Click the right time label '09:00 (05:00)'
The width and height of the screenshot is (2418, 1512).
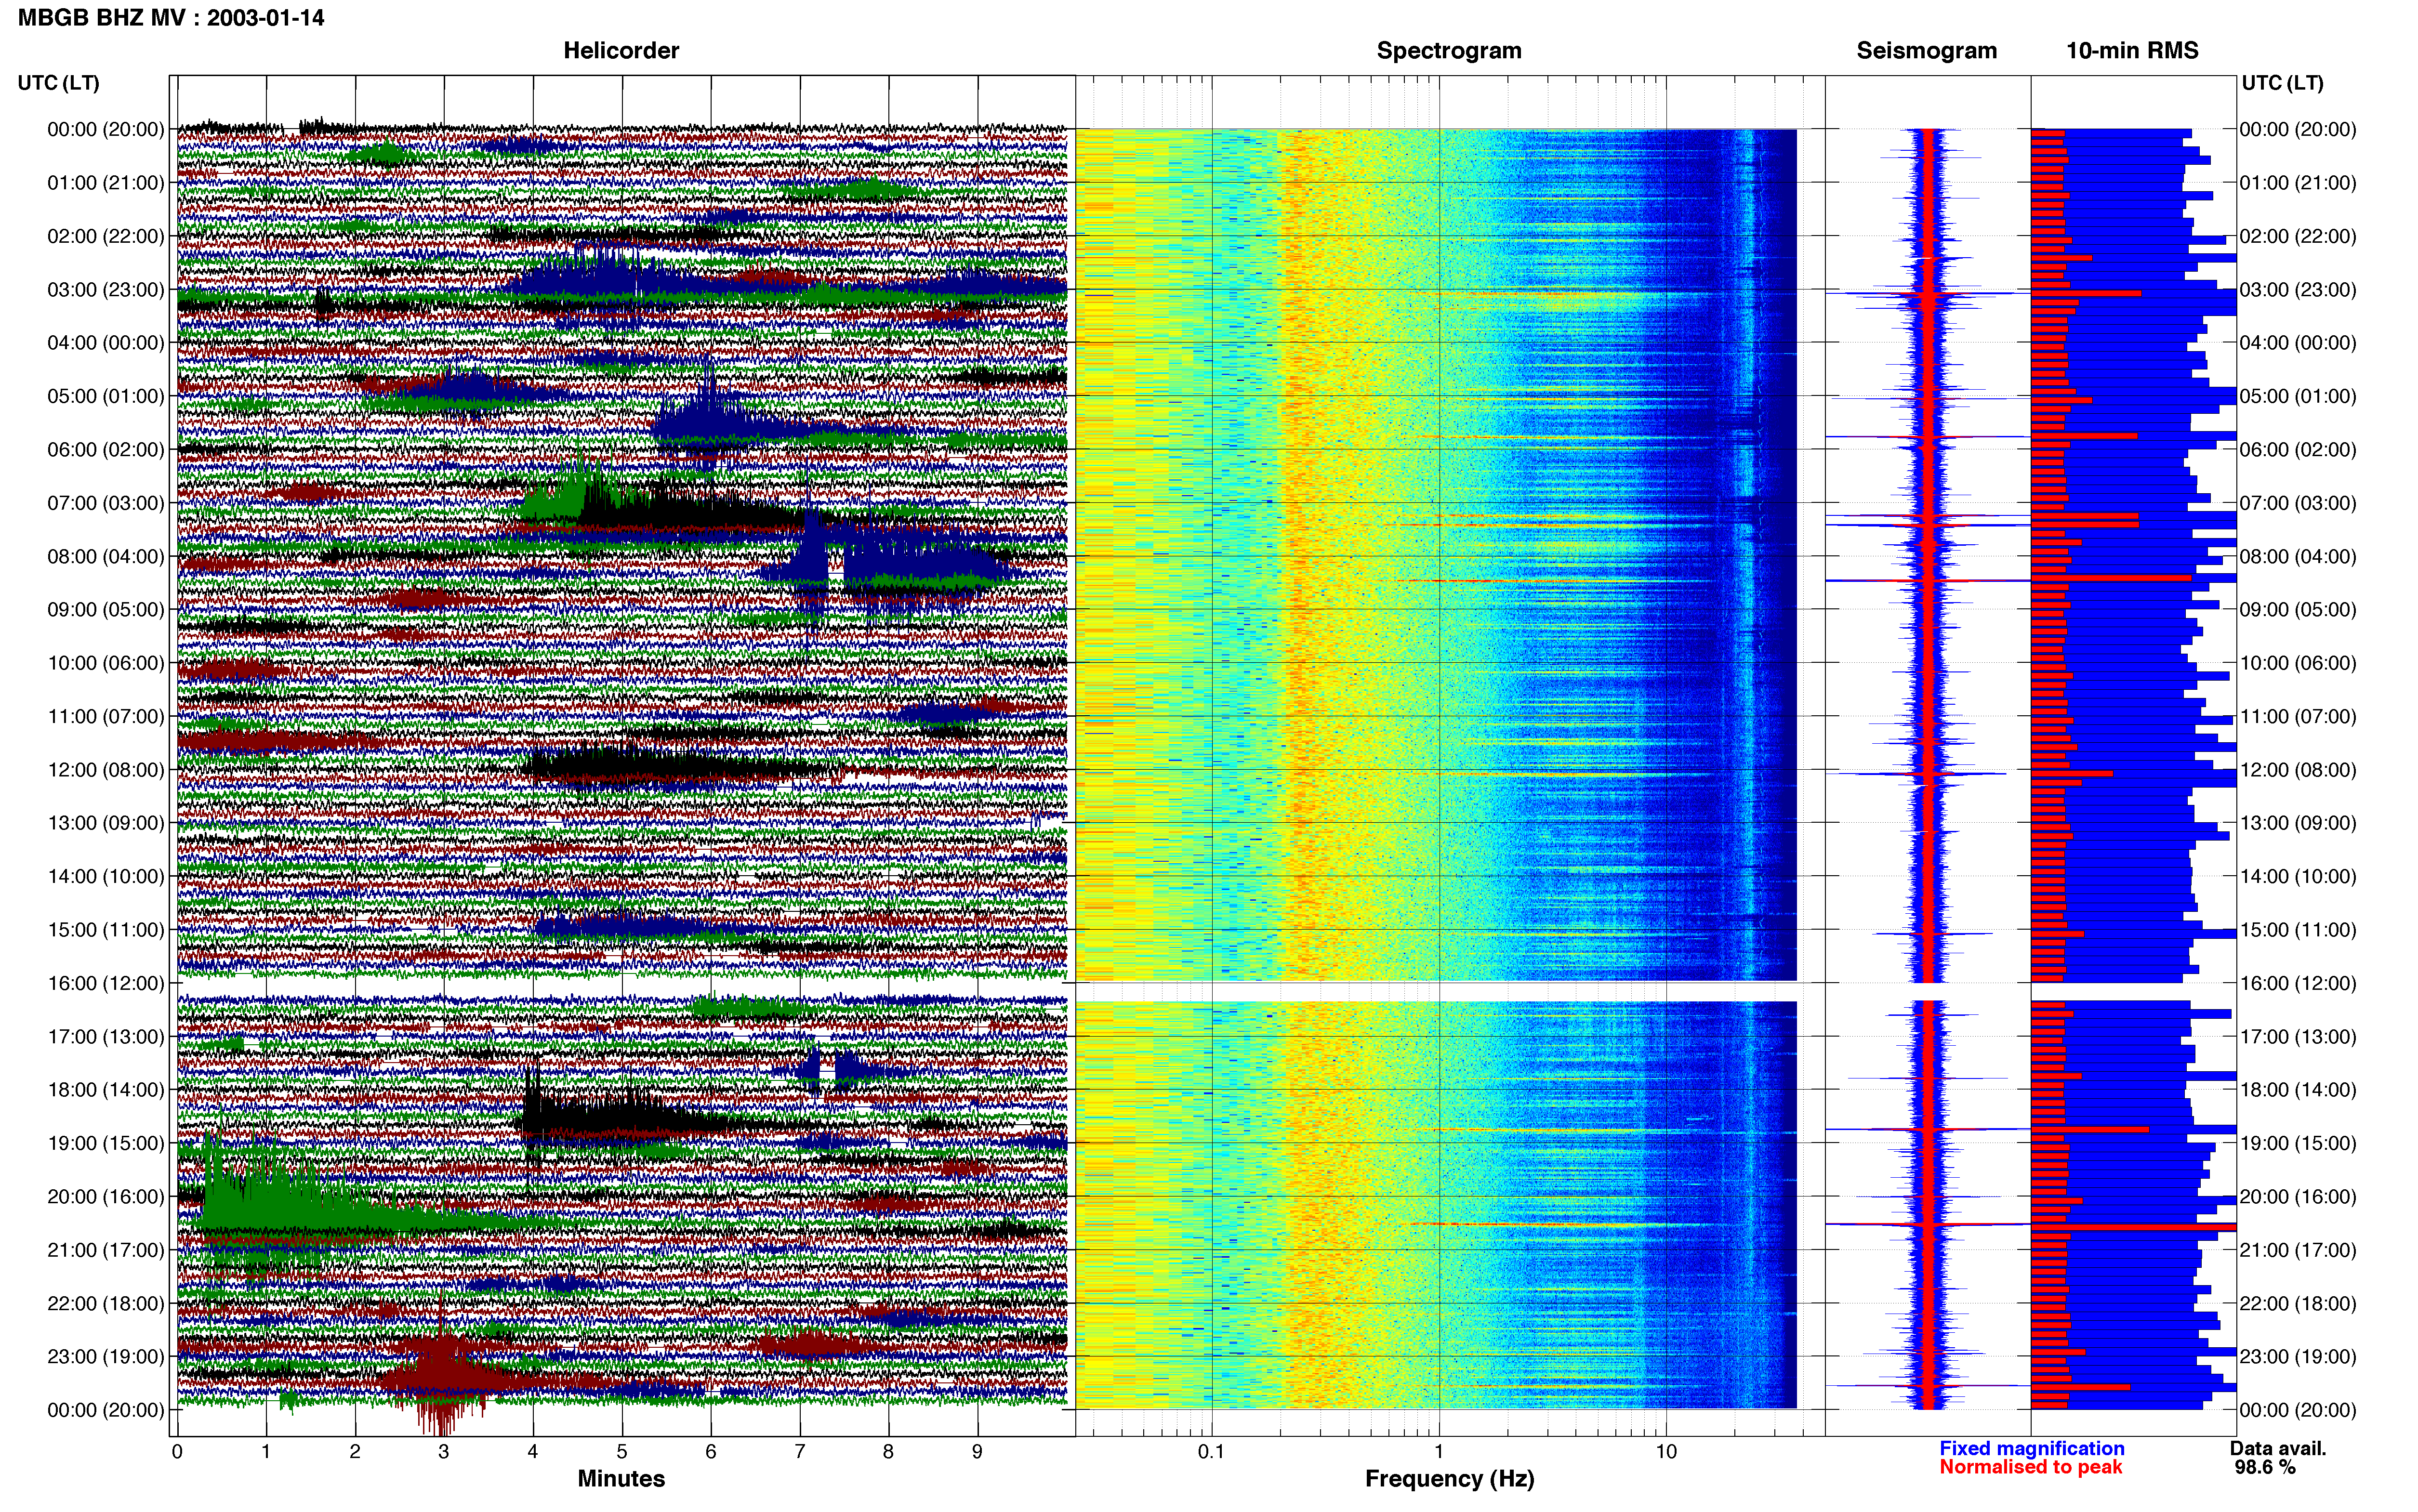(2298, 610)
